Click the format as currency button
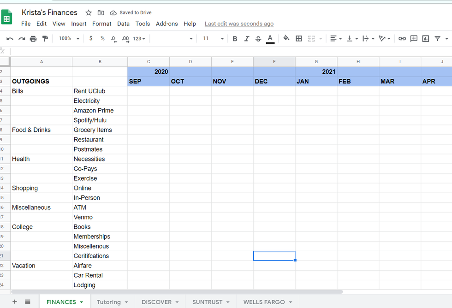Viewport: 452px width, 308px height. point(91,39)
